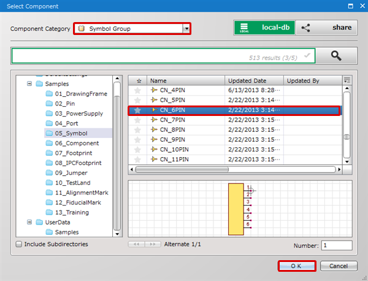Click the 05_Symbol folder icon
This screenshot has width=368, height=281.
tap(50, 133)
